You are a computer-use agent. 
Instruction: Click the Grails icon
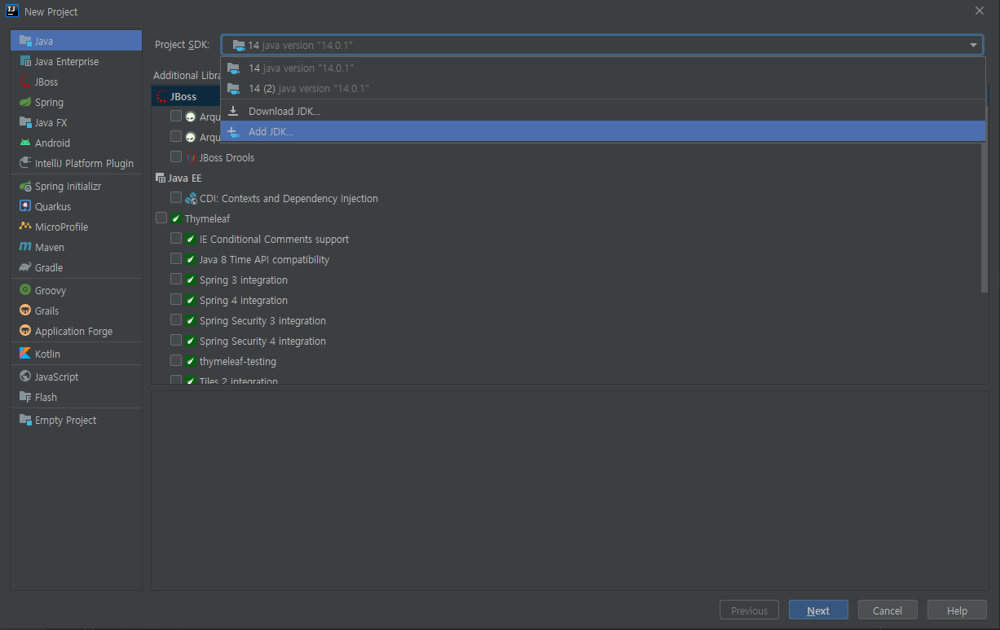25,311
